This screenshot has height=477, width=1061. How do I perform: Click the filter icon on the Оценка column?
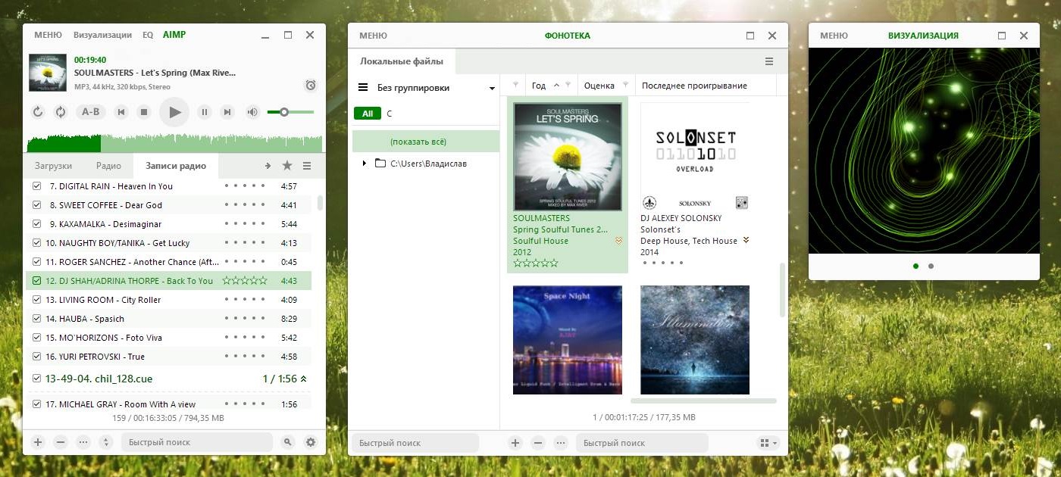tap(626, 85)
